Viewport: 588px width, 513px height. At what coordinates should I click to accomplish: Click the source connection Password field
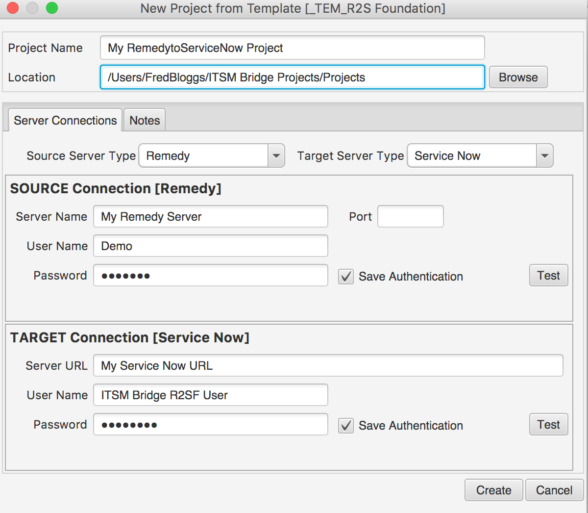pyautogui.click(x=211, y=275)
